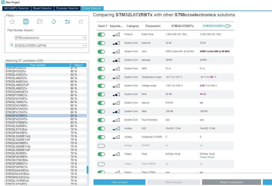Screen dimensions: 272x186
Task: Set importance bars for Voltage range row
Action: click(x=116, y=86)
